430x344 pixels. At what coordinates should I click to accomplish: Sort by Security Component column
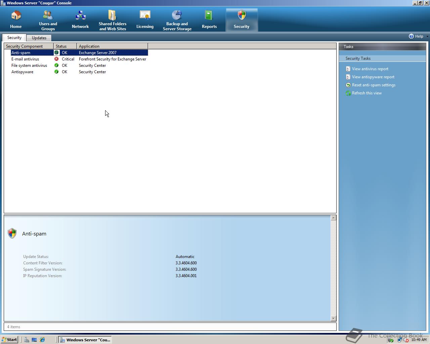pyautogui.click(x=29, y=46)
